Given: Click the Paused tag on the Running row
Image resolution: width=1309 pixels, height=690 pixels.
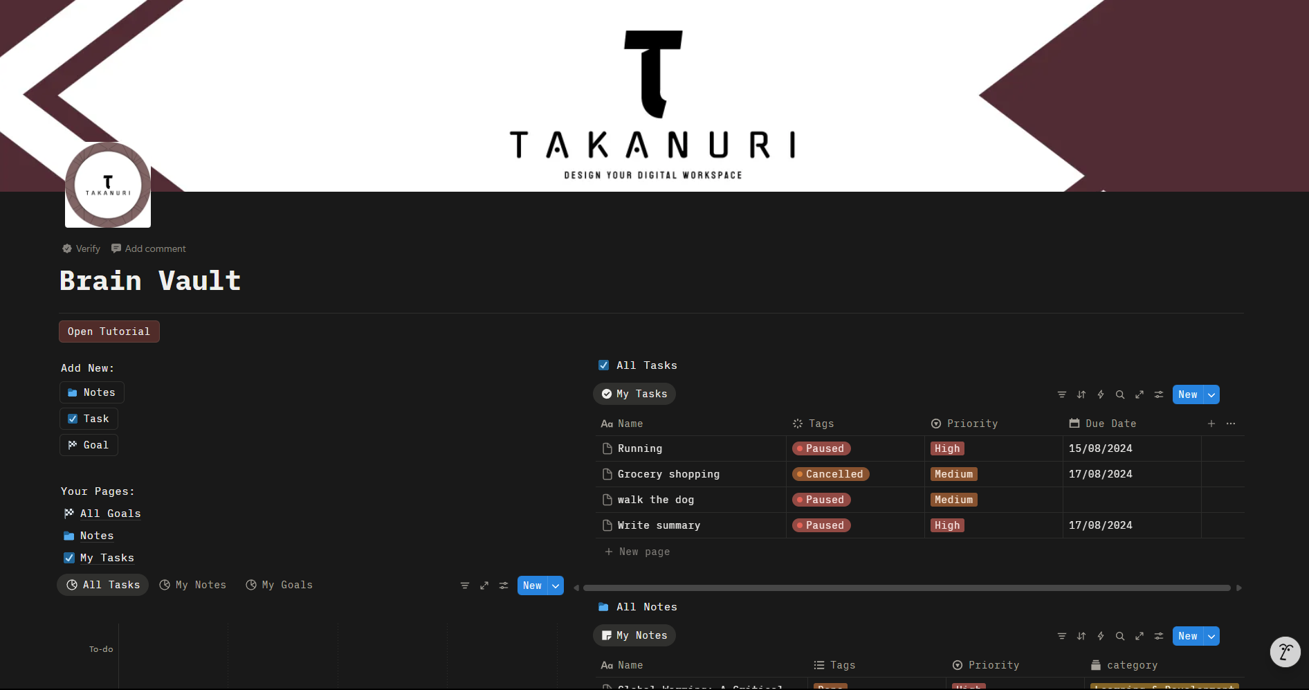Looking at the screenshot, I should pyautogui.click(x=821, y=448).
